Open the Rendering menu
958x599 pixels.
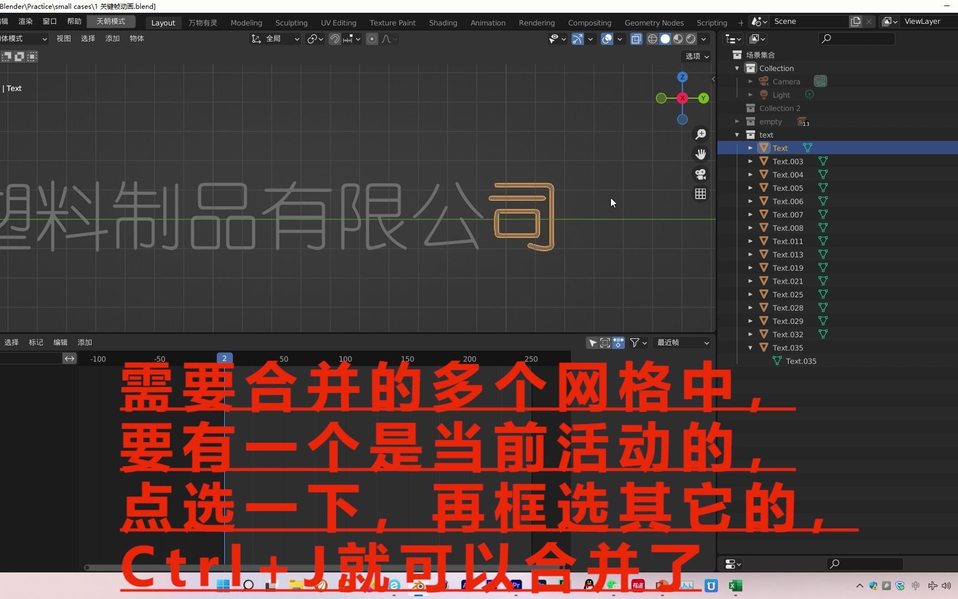[536, 23]
